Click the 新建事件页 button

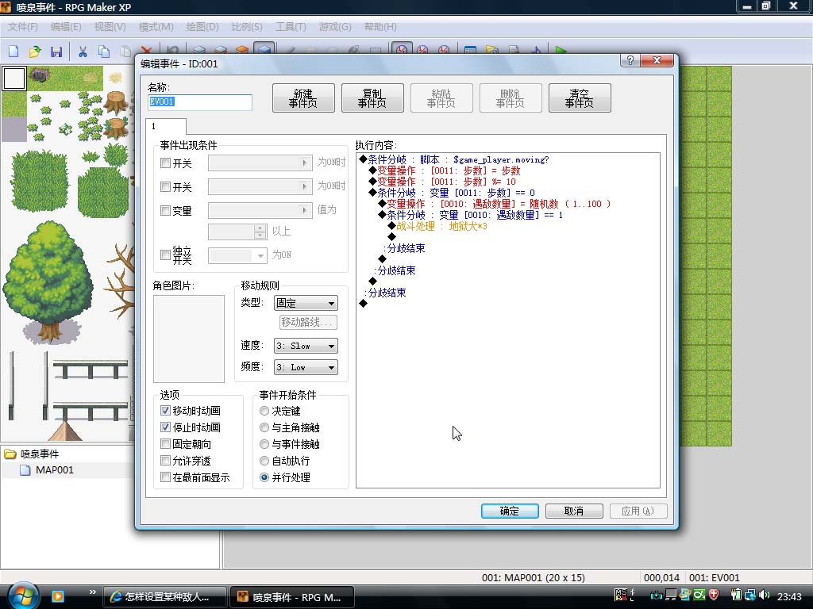pos(303,98)
